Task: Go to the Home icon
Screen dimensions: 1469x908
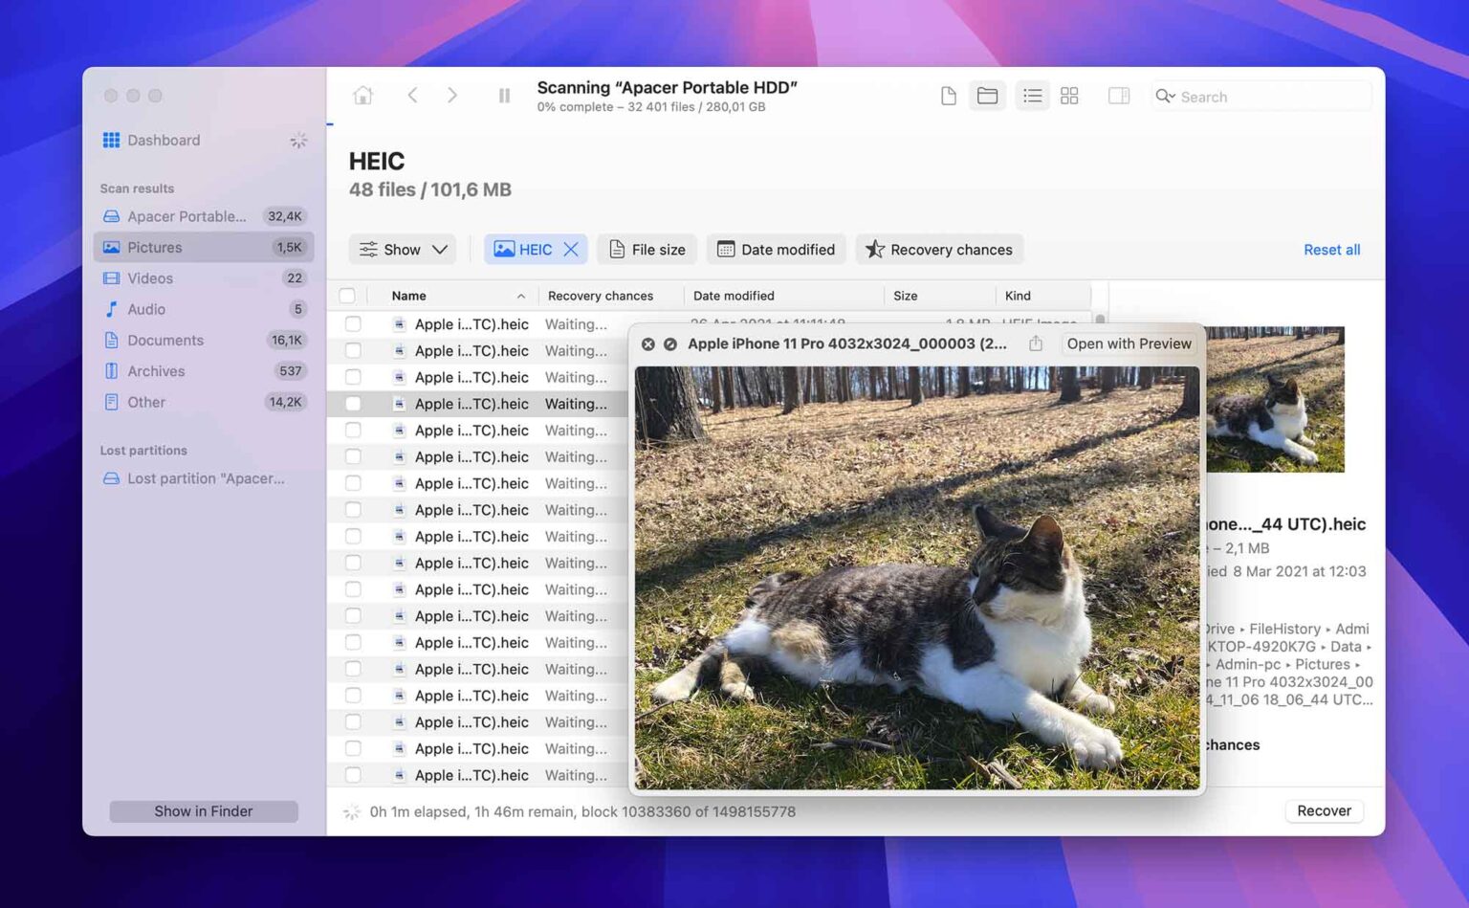Action: pos(362,96)
